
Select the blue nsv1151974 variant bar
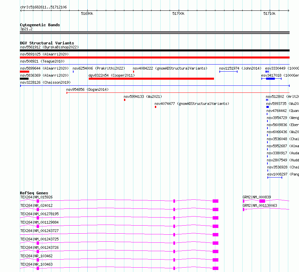point(228,72)
